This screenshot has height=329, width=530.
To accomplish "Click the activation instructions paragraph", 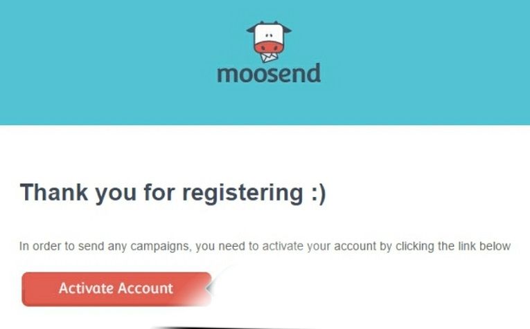I will point(265,247).
